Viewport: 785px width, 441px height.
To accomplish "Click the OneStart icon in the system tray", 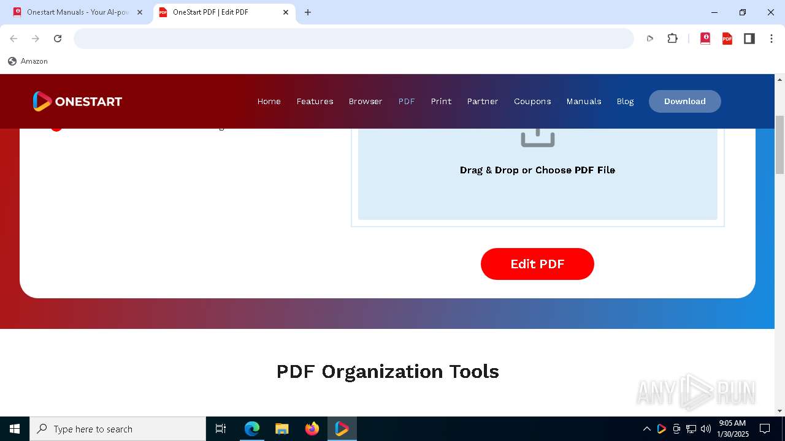I will [661, 429].
